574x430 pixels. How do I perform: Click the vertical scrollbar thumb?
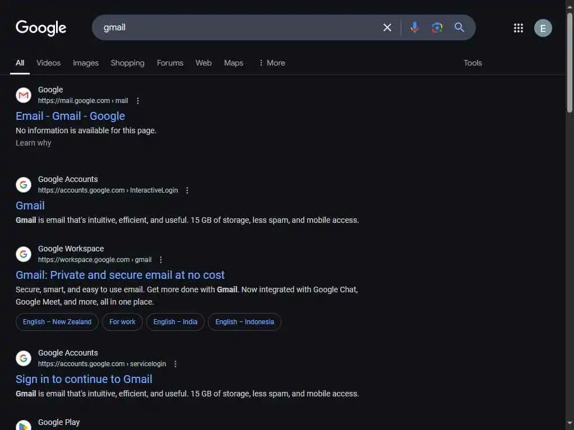570,62
